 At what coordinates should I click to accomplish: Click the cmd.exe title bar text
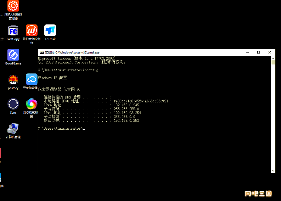coord(72,53)
